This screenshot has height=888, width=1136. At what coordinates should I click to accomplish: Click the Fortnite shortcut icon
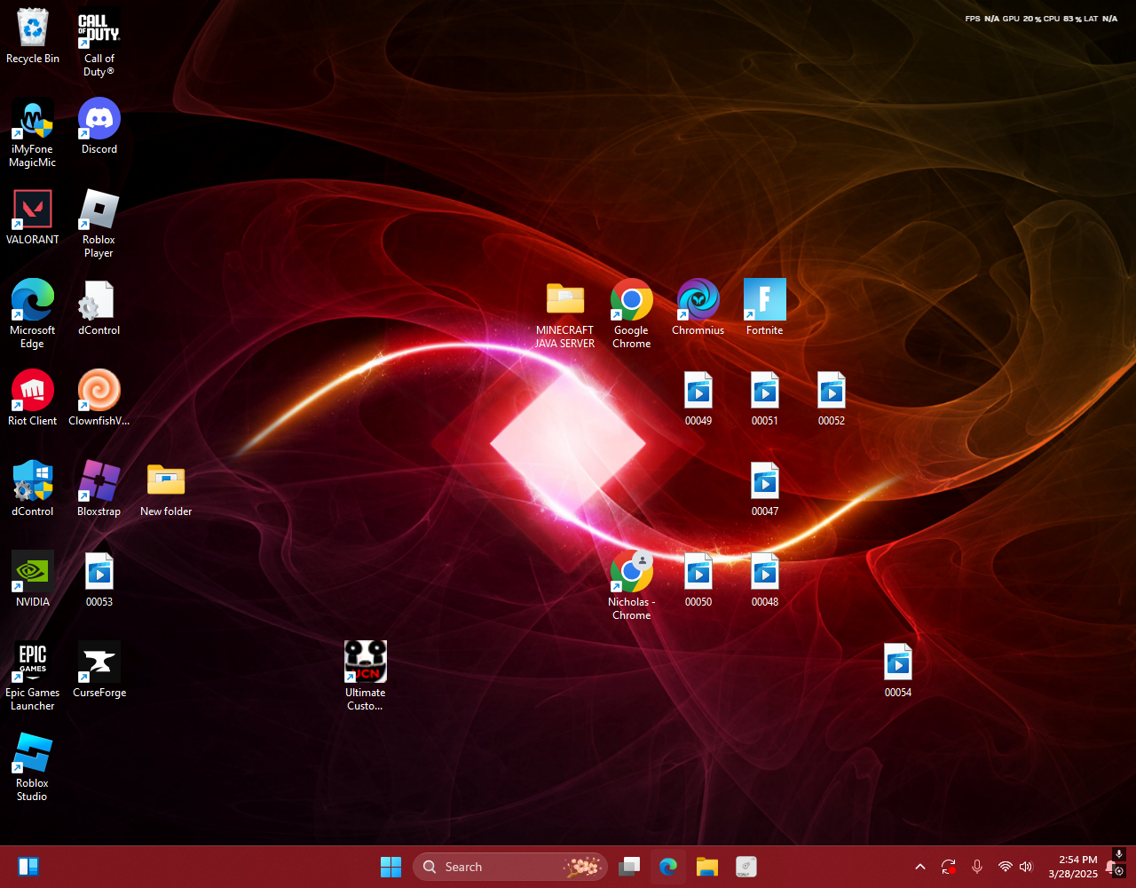(x=764, y=300)
